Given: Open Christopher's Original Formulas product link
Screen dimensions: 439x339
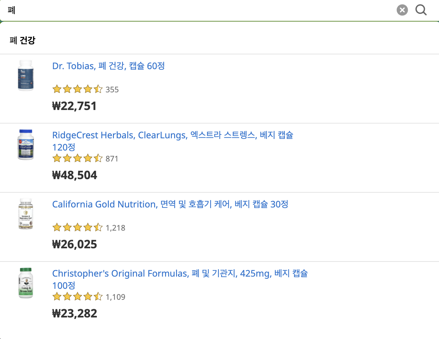Looking at the screenshot, I should tap(180, 273).
